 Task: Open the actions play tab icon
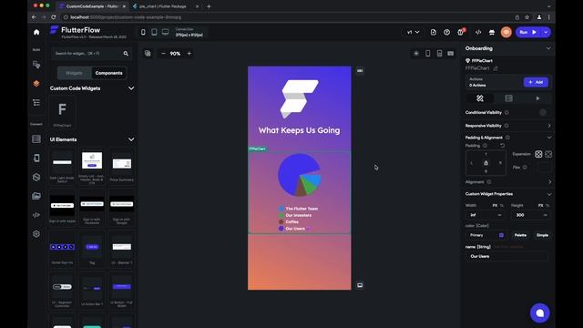pyautogui.click(x=537, y=98)
